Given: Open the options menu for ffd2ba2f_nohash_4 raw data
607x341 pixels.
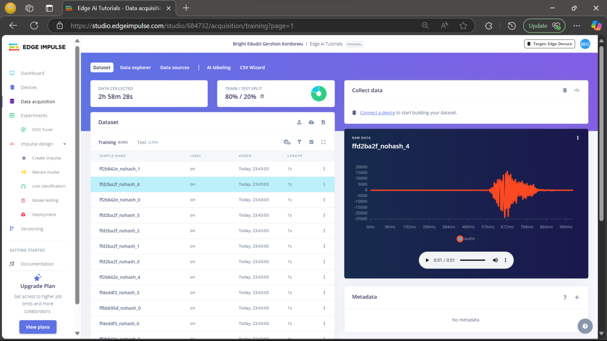Looking at the screenshot, I should [578, 138].
